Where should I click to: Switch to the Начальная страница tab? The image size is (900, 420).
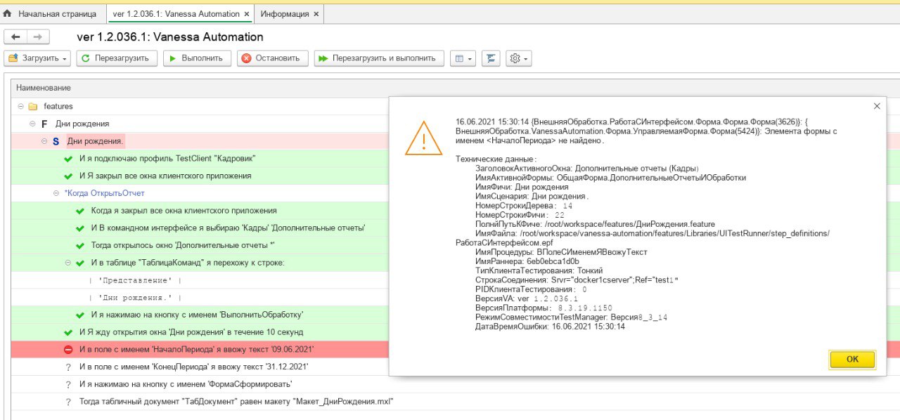click(x=53, y=13)
